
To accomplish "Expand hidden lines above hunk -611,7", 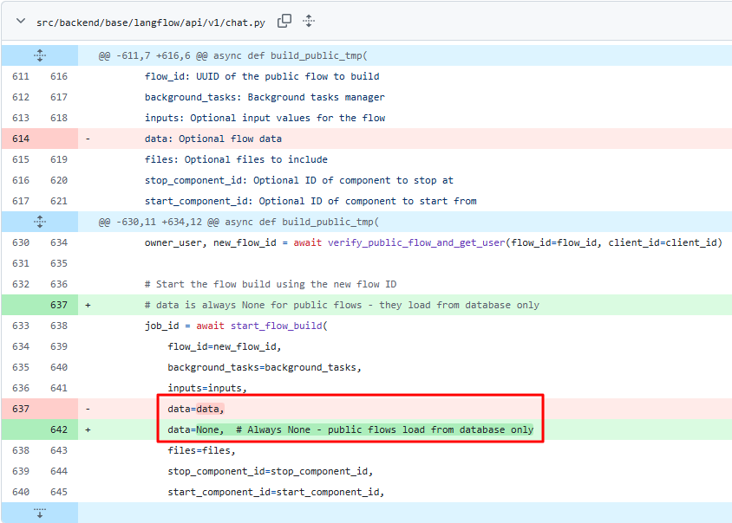I will pos(40,55).
